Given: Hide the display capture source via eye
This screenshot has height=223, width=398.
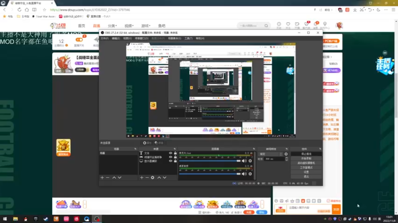Looking at the screenshot, I should (x=171, y=161).
